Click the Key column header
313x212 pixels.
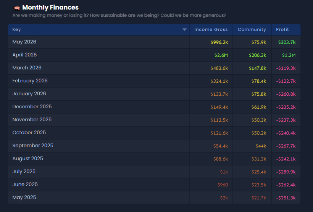[98, 29]
